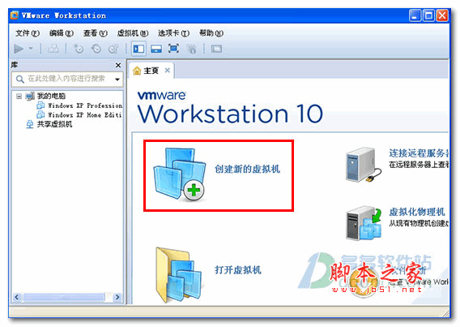The image size is (460, 327).
Task: Click the revert snapshot toolbar icon
Action: (96, 49)
